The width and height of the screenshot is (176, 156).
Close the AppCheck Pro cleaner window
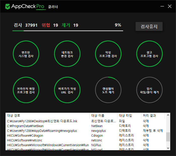[x=170, y=6]
